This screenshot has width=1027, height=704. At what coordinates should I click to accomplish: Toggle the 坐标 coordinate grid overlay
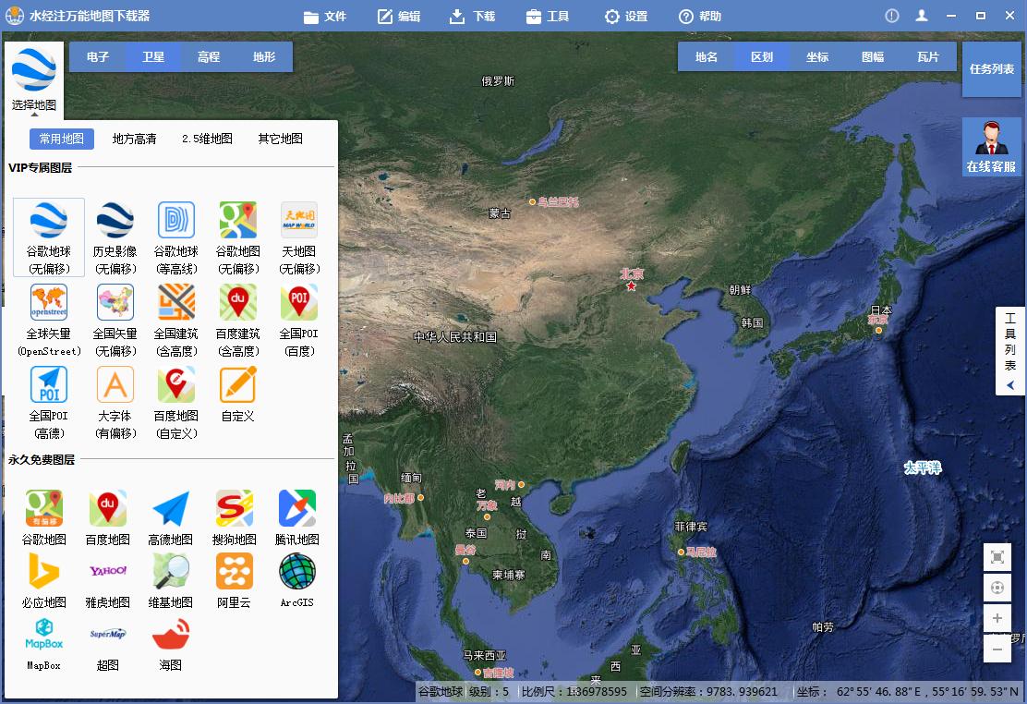tap(818, 56)
